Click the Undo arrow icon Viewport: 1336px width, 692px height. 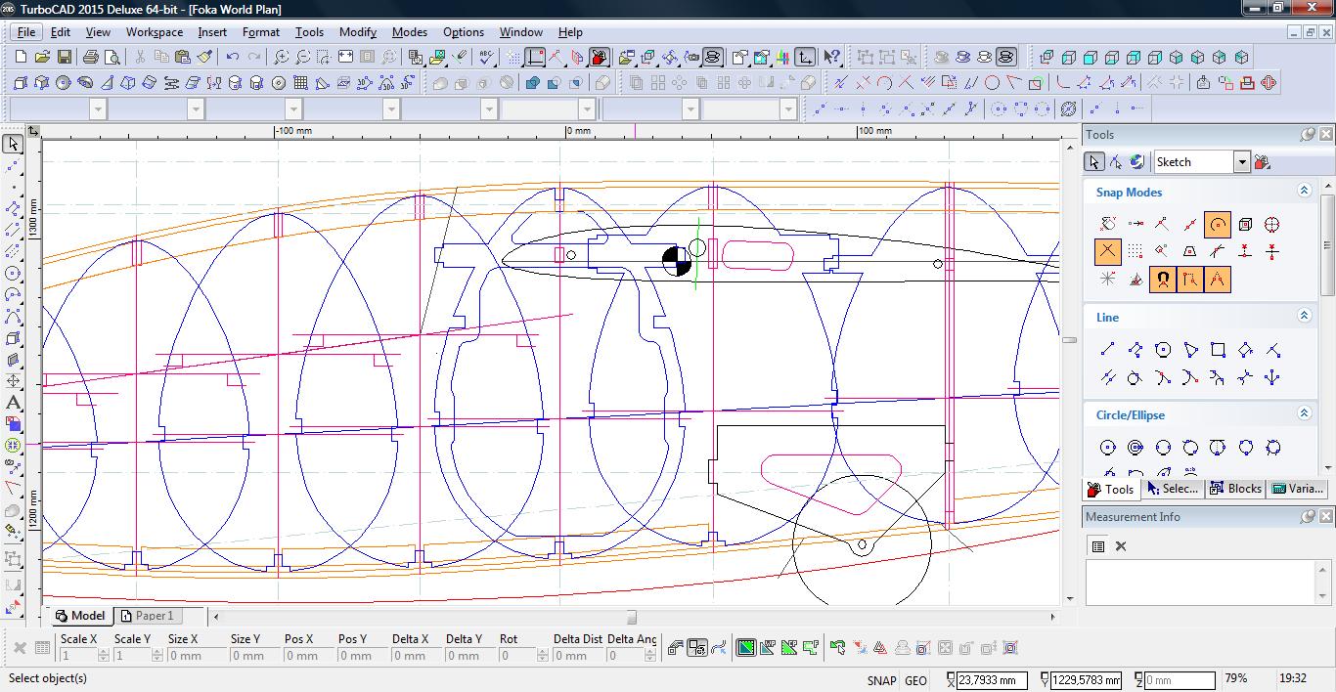click(x=233, y=58)
